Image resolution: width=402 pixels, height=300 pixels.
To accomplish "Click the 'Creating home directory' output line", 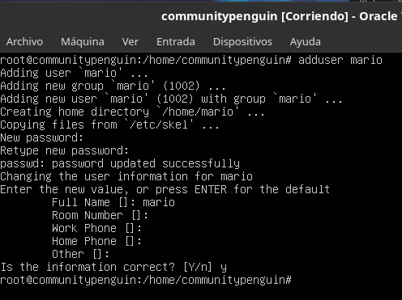I will (x=132, y=112).
